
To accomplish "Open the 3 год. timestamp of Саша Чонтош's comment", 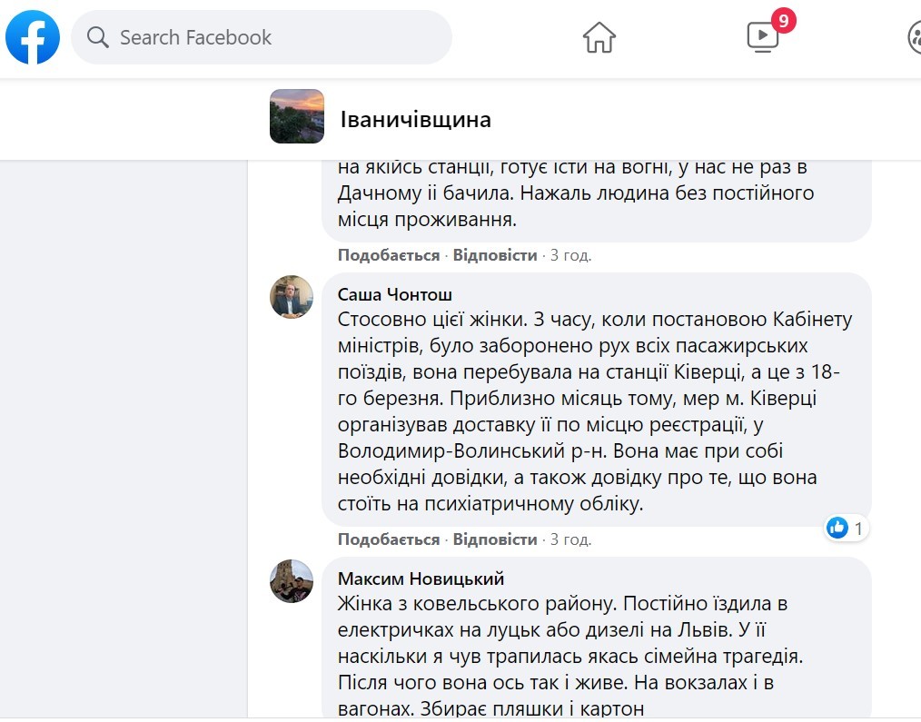I will point(570,539).
